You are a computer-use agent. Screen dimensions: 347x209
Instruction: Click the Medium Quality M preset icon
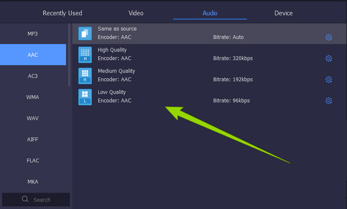pyautogui.click(x=85, y=76)
